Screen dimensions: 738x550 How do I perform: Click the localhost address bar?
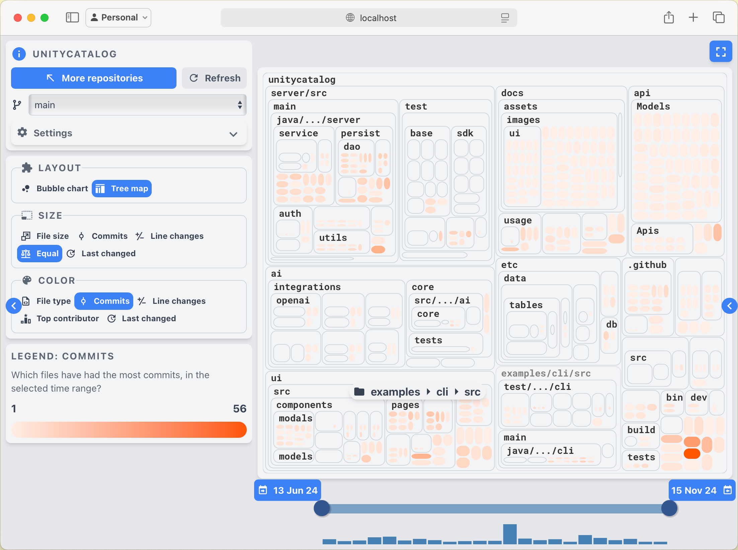click(369, 18)
